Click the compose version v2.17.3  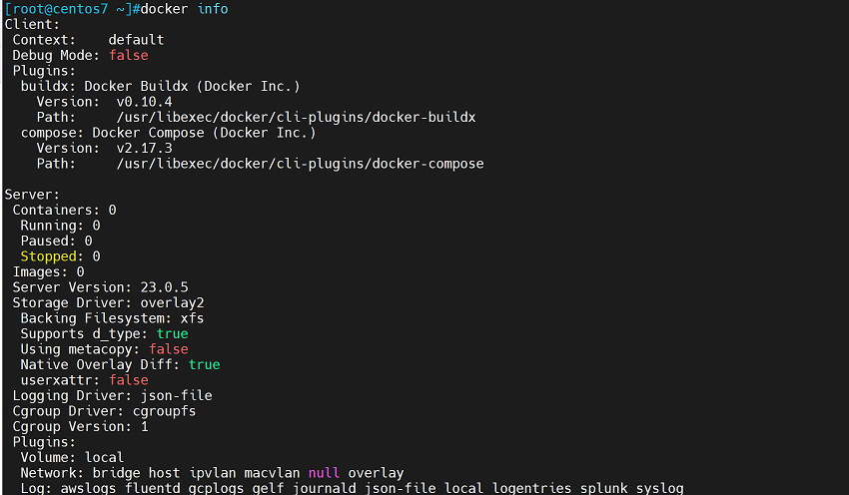point(144,148)
